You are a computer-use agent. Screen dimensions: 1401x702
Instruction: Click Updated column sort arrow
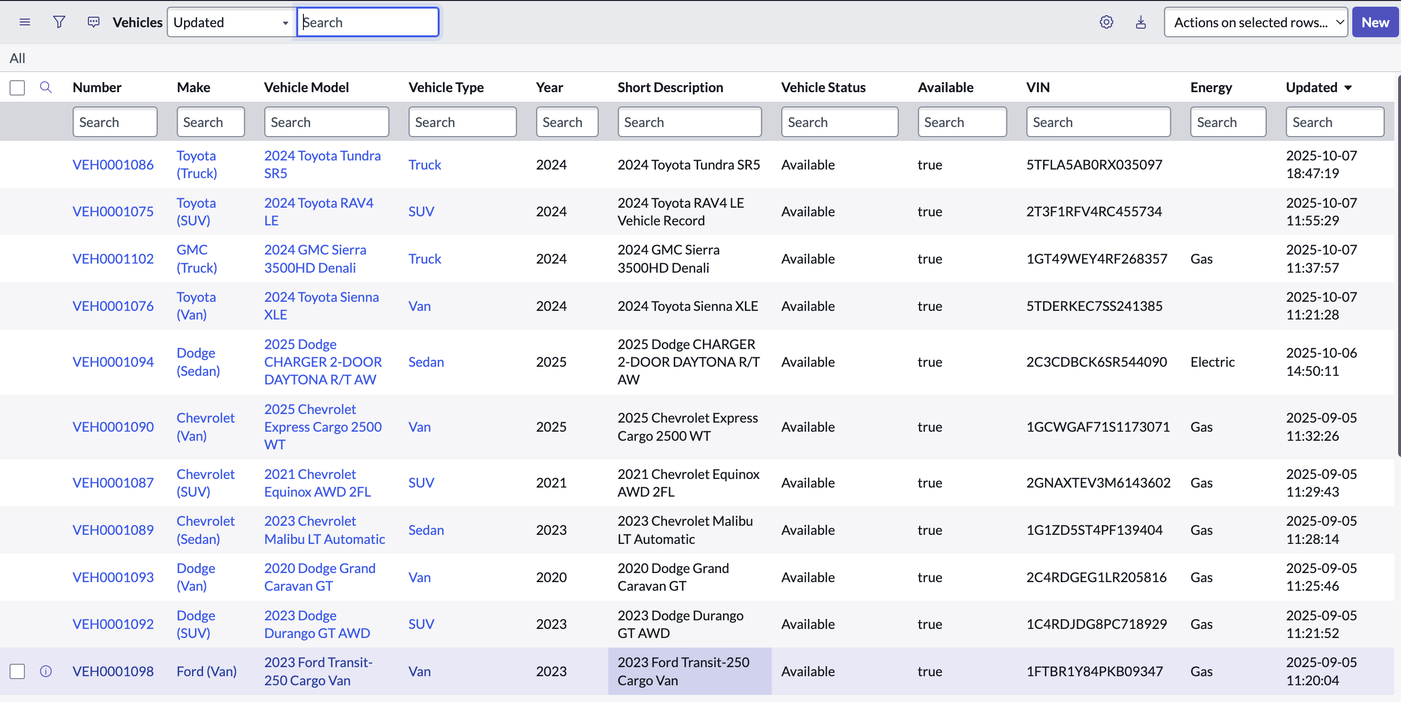coord(1347,87)
